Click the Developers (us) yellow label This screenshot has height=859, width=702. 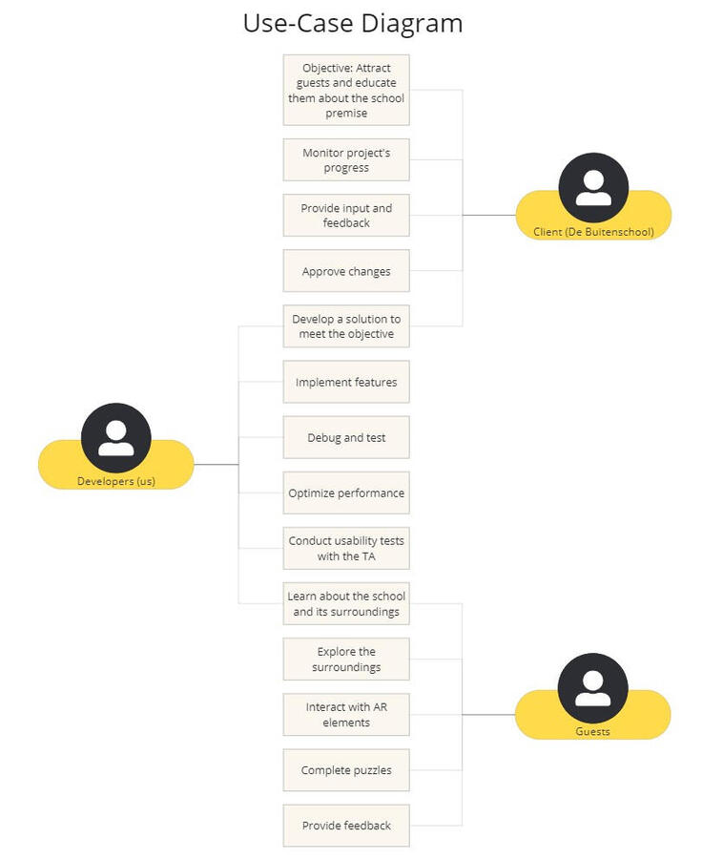click(x=116, y=481)
